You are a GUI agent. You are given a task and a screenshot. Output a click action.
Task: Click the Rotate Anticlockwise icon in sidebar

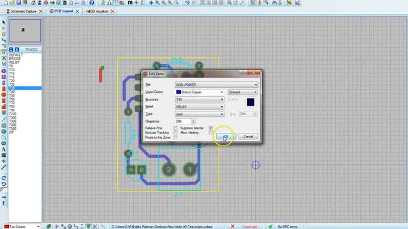click(3, 184)
